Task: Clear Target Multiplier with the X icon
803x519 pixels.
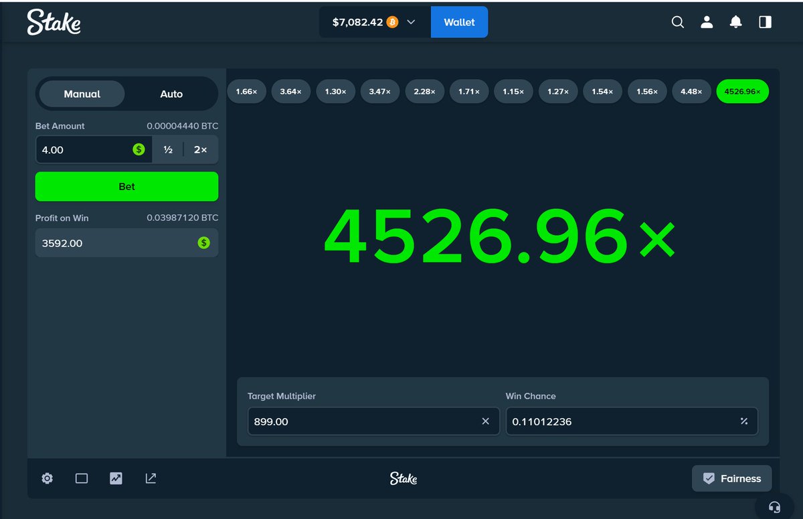Action: tap(486, 421)
